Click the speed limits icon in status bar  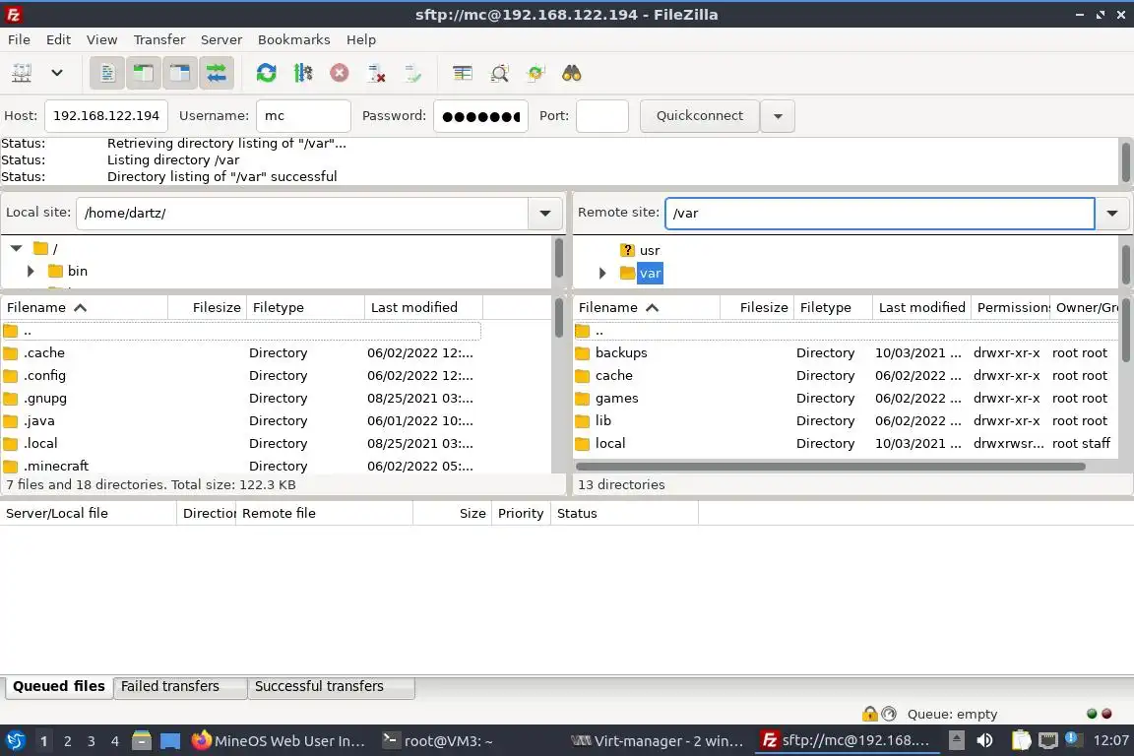pyautogui.click(x=889, y=714)
